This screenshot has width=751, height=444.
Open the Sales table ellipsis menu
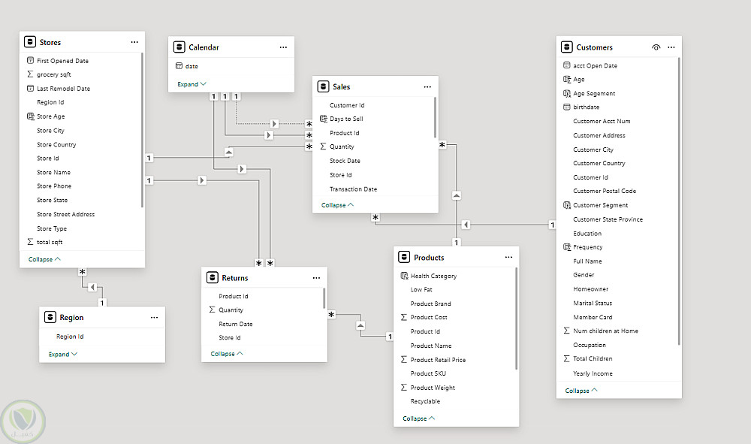(427, 87)
